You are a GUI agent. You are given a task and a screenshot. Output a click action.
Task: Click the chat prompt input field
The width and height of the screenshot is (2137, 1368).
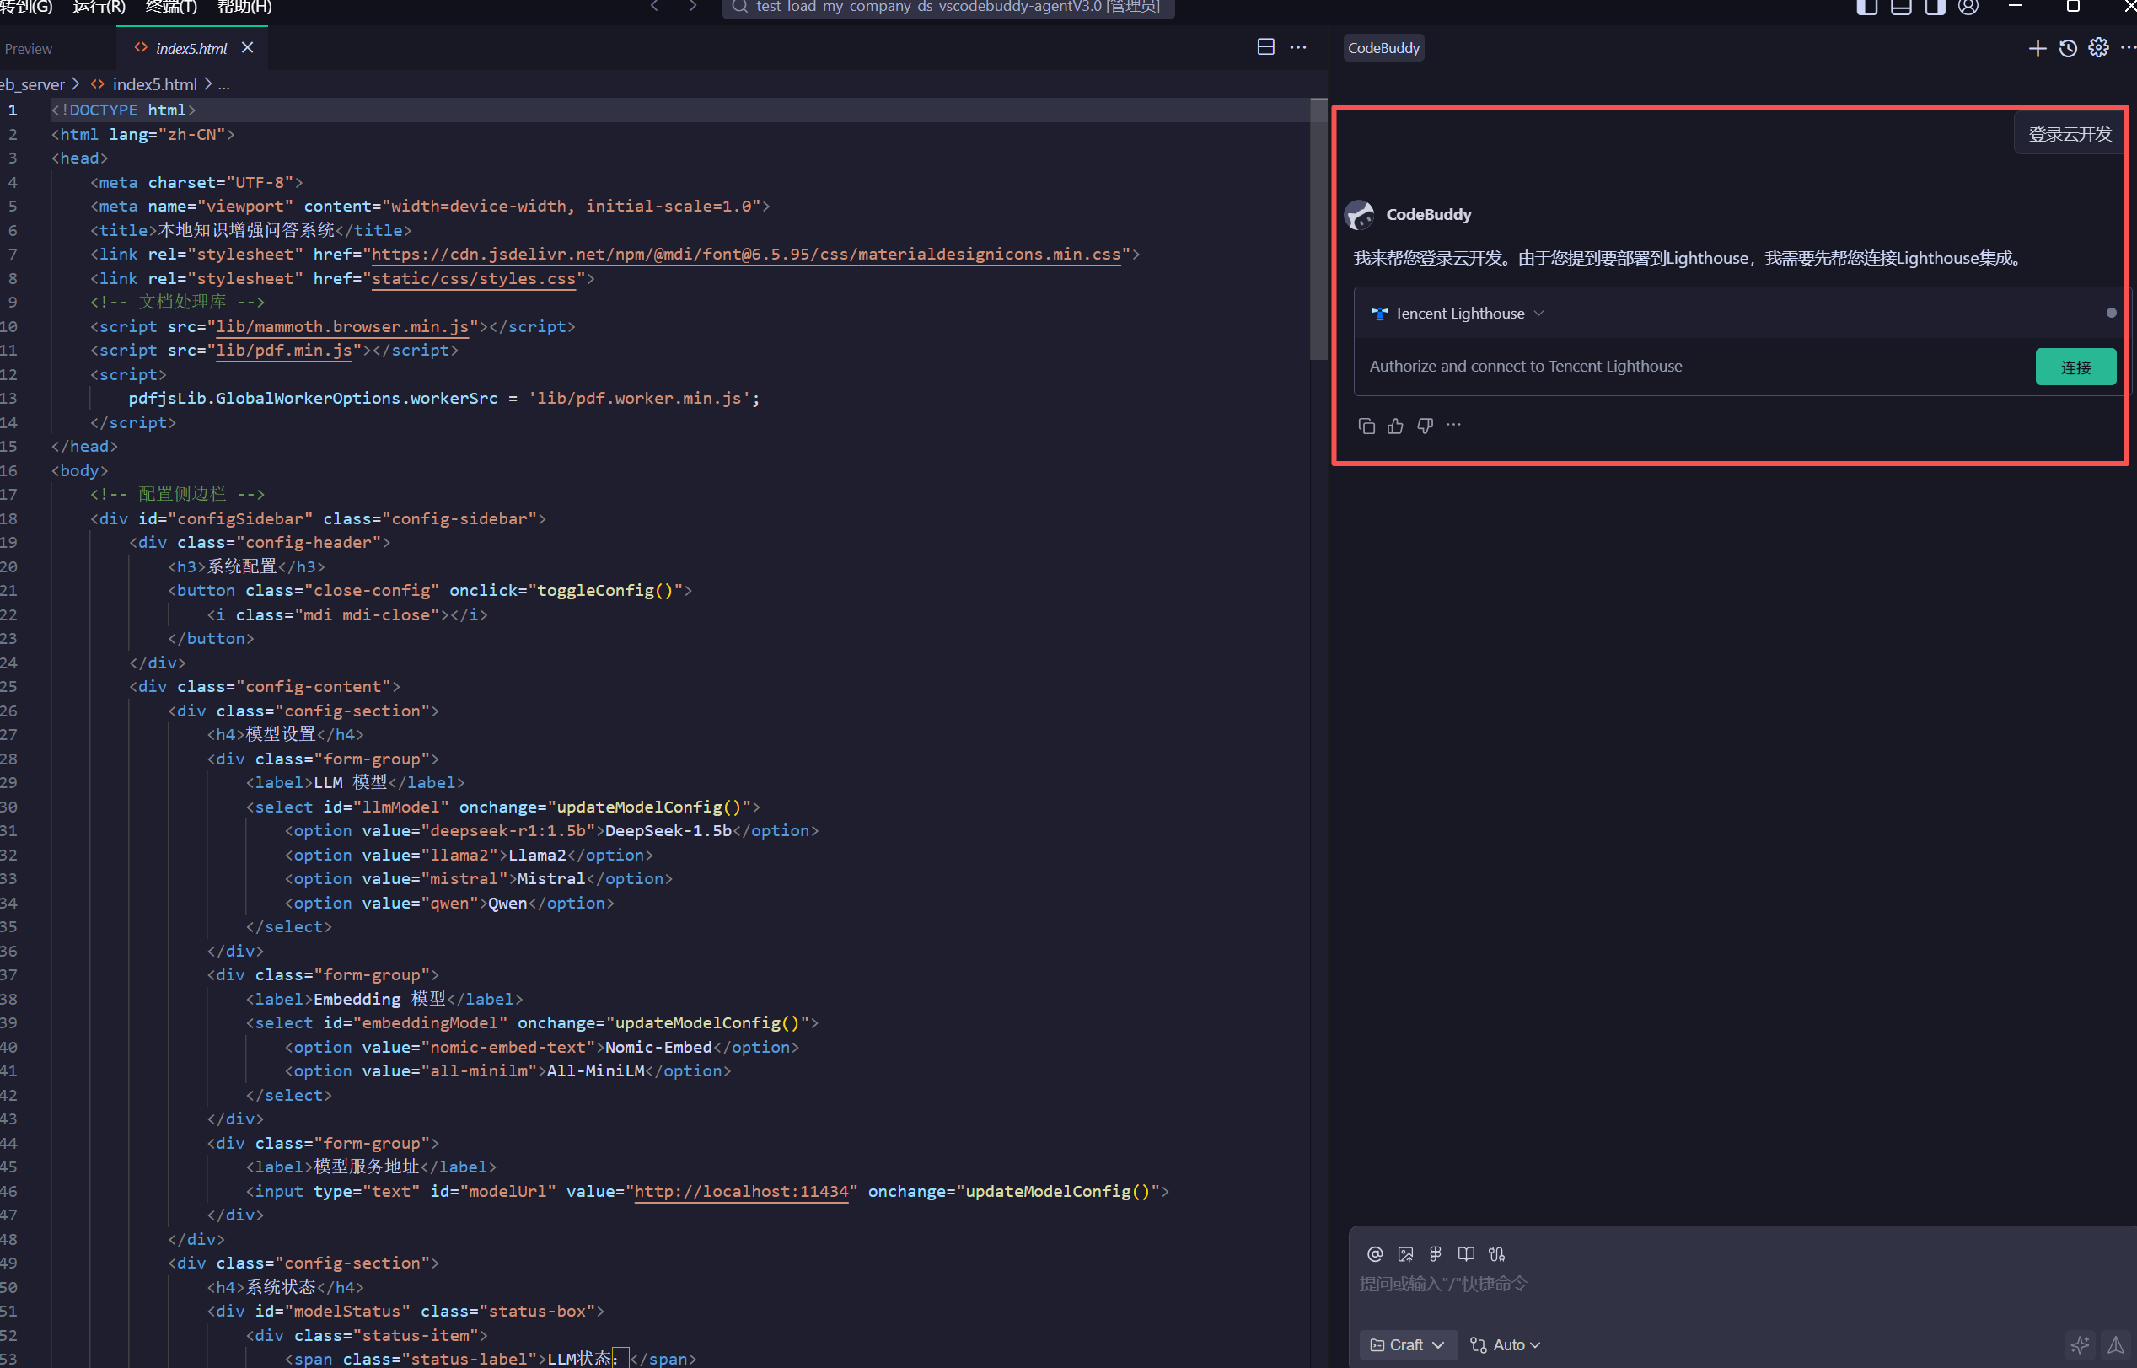[1688, 1284]
